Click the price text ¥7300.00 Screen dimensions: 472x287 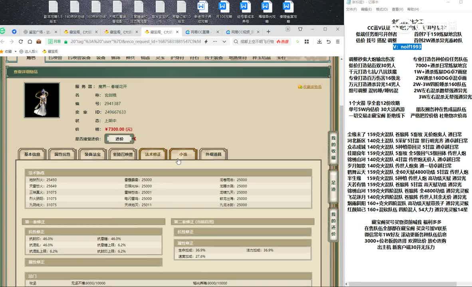pos(119,129)
